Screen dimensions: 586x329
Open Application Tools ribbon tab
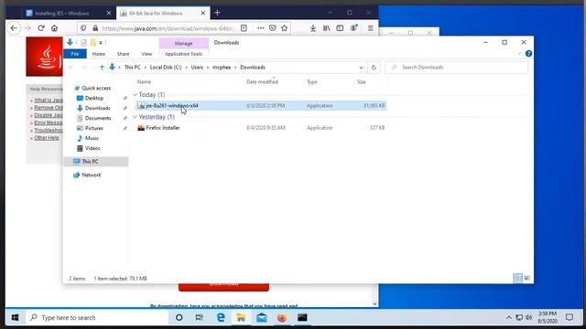click(x=183, y=54)
